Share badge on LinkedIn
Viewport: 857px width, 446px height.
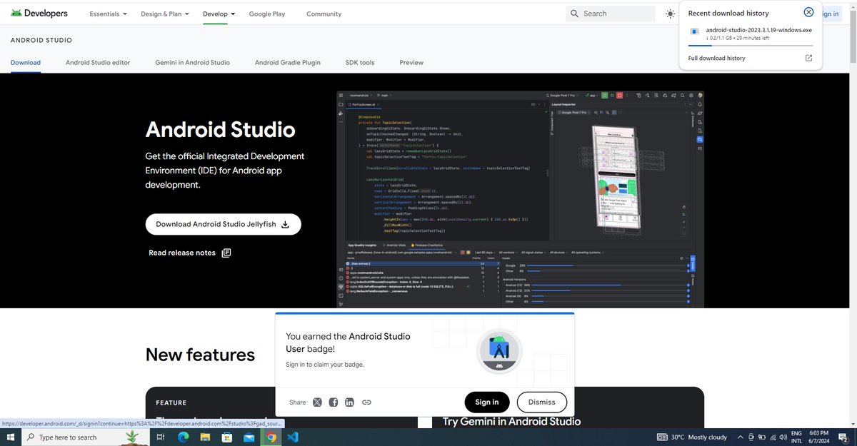tap(350, 402)
